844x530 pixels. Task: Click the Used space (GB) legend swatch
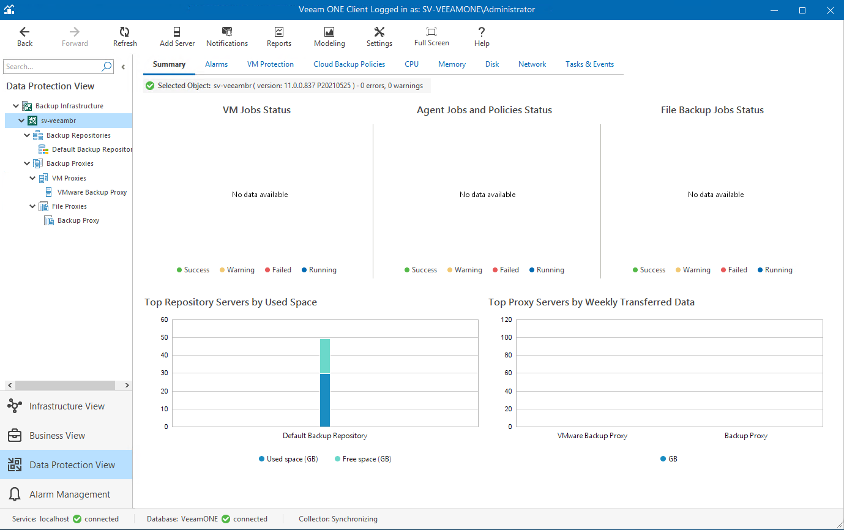click(262, 458)
